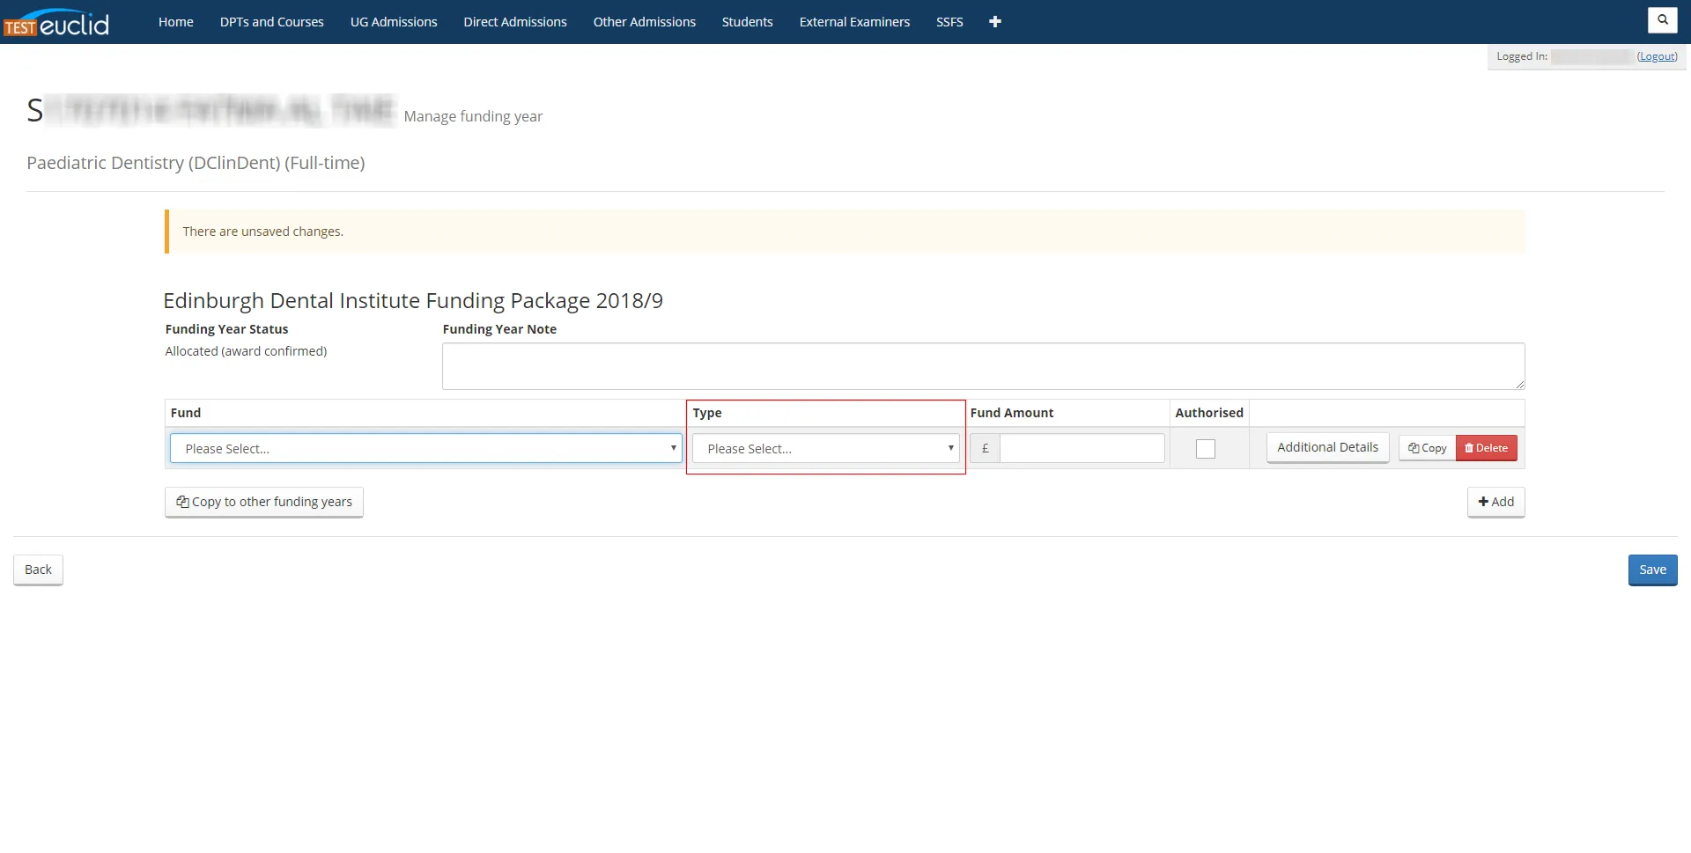Image resolution: width=1691 pixels, height=853 pixels.
Task: Click the Logout link
Action: 1657,56
